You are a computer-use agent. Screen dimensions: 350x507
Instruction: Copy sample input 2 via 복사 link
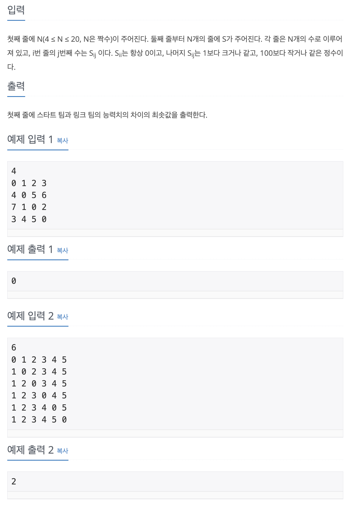(x=62, y=317)
